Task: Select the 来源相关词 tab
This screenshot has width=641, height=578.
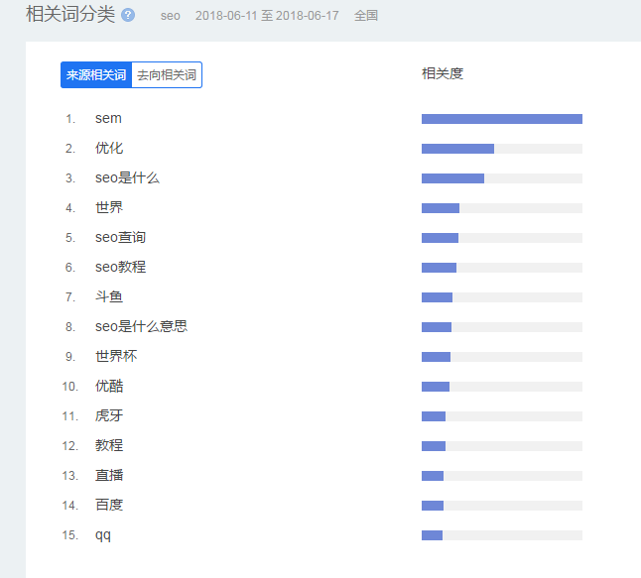Action: coord(96,74)
